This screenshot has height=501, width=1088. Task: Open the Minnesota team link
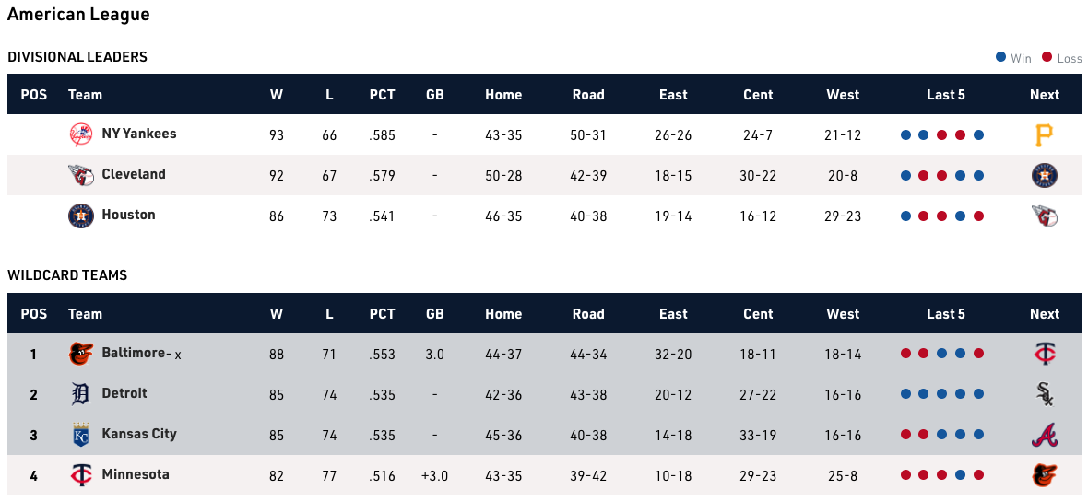(136, 474)
